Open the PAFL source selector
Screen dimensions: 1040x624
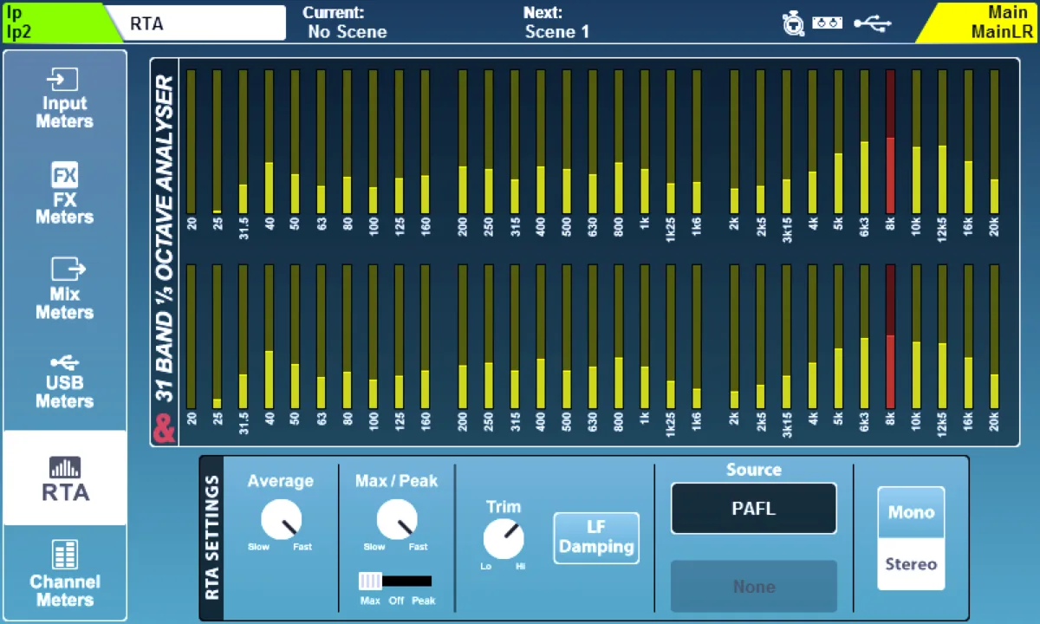point(753,509)
